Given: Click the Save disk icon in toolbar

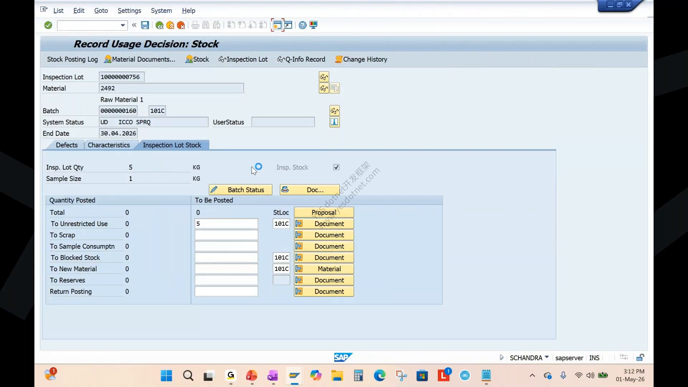Looking at the screenshot, I should (x=145, y=25).
